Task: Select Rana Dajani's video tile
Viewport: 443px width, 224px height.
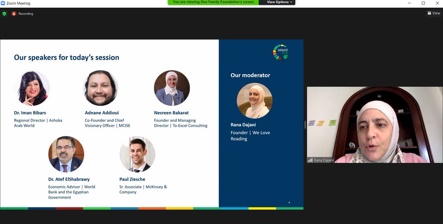Action: coord(375,125)
